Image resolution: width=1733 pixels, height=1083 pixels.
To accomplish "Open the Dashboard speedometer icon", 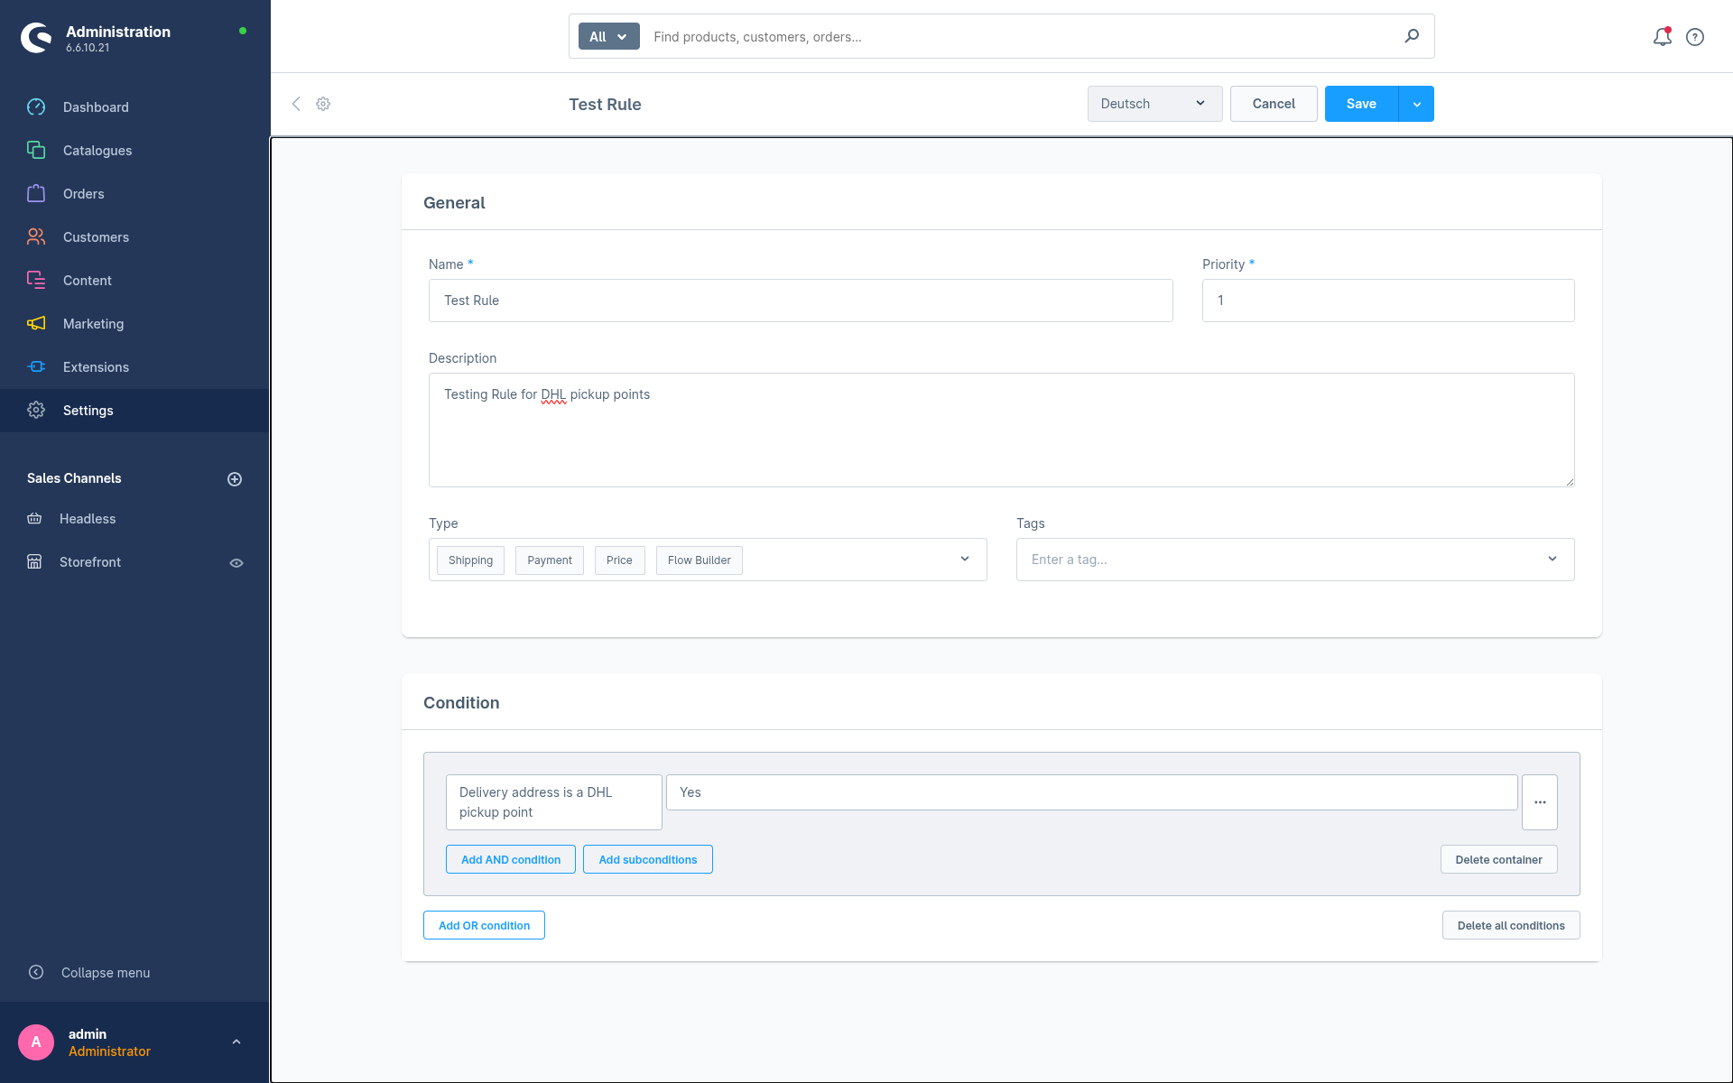I will tap(36, 107).
